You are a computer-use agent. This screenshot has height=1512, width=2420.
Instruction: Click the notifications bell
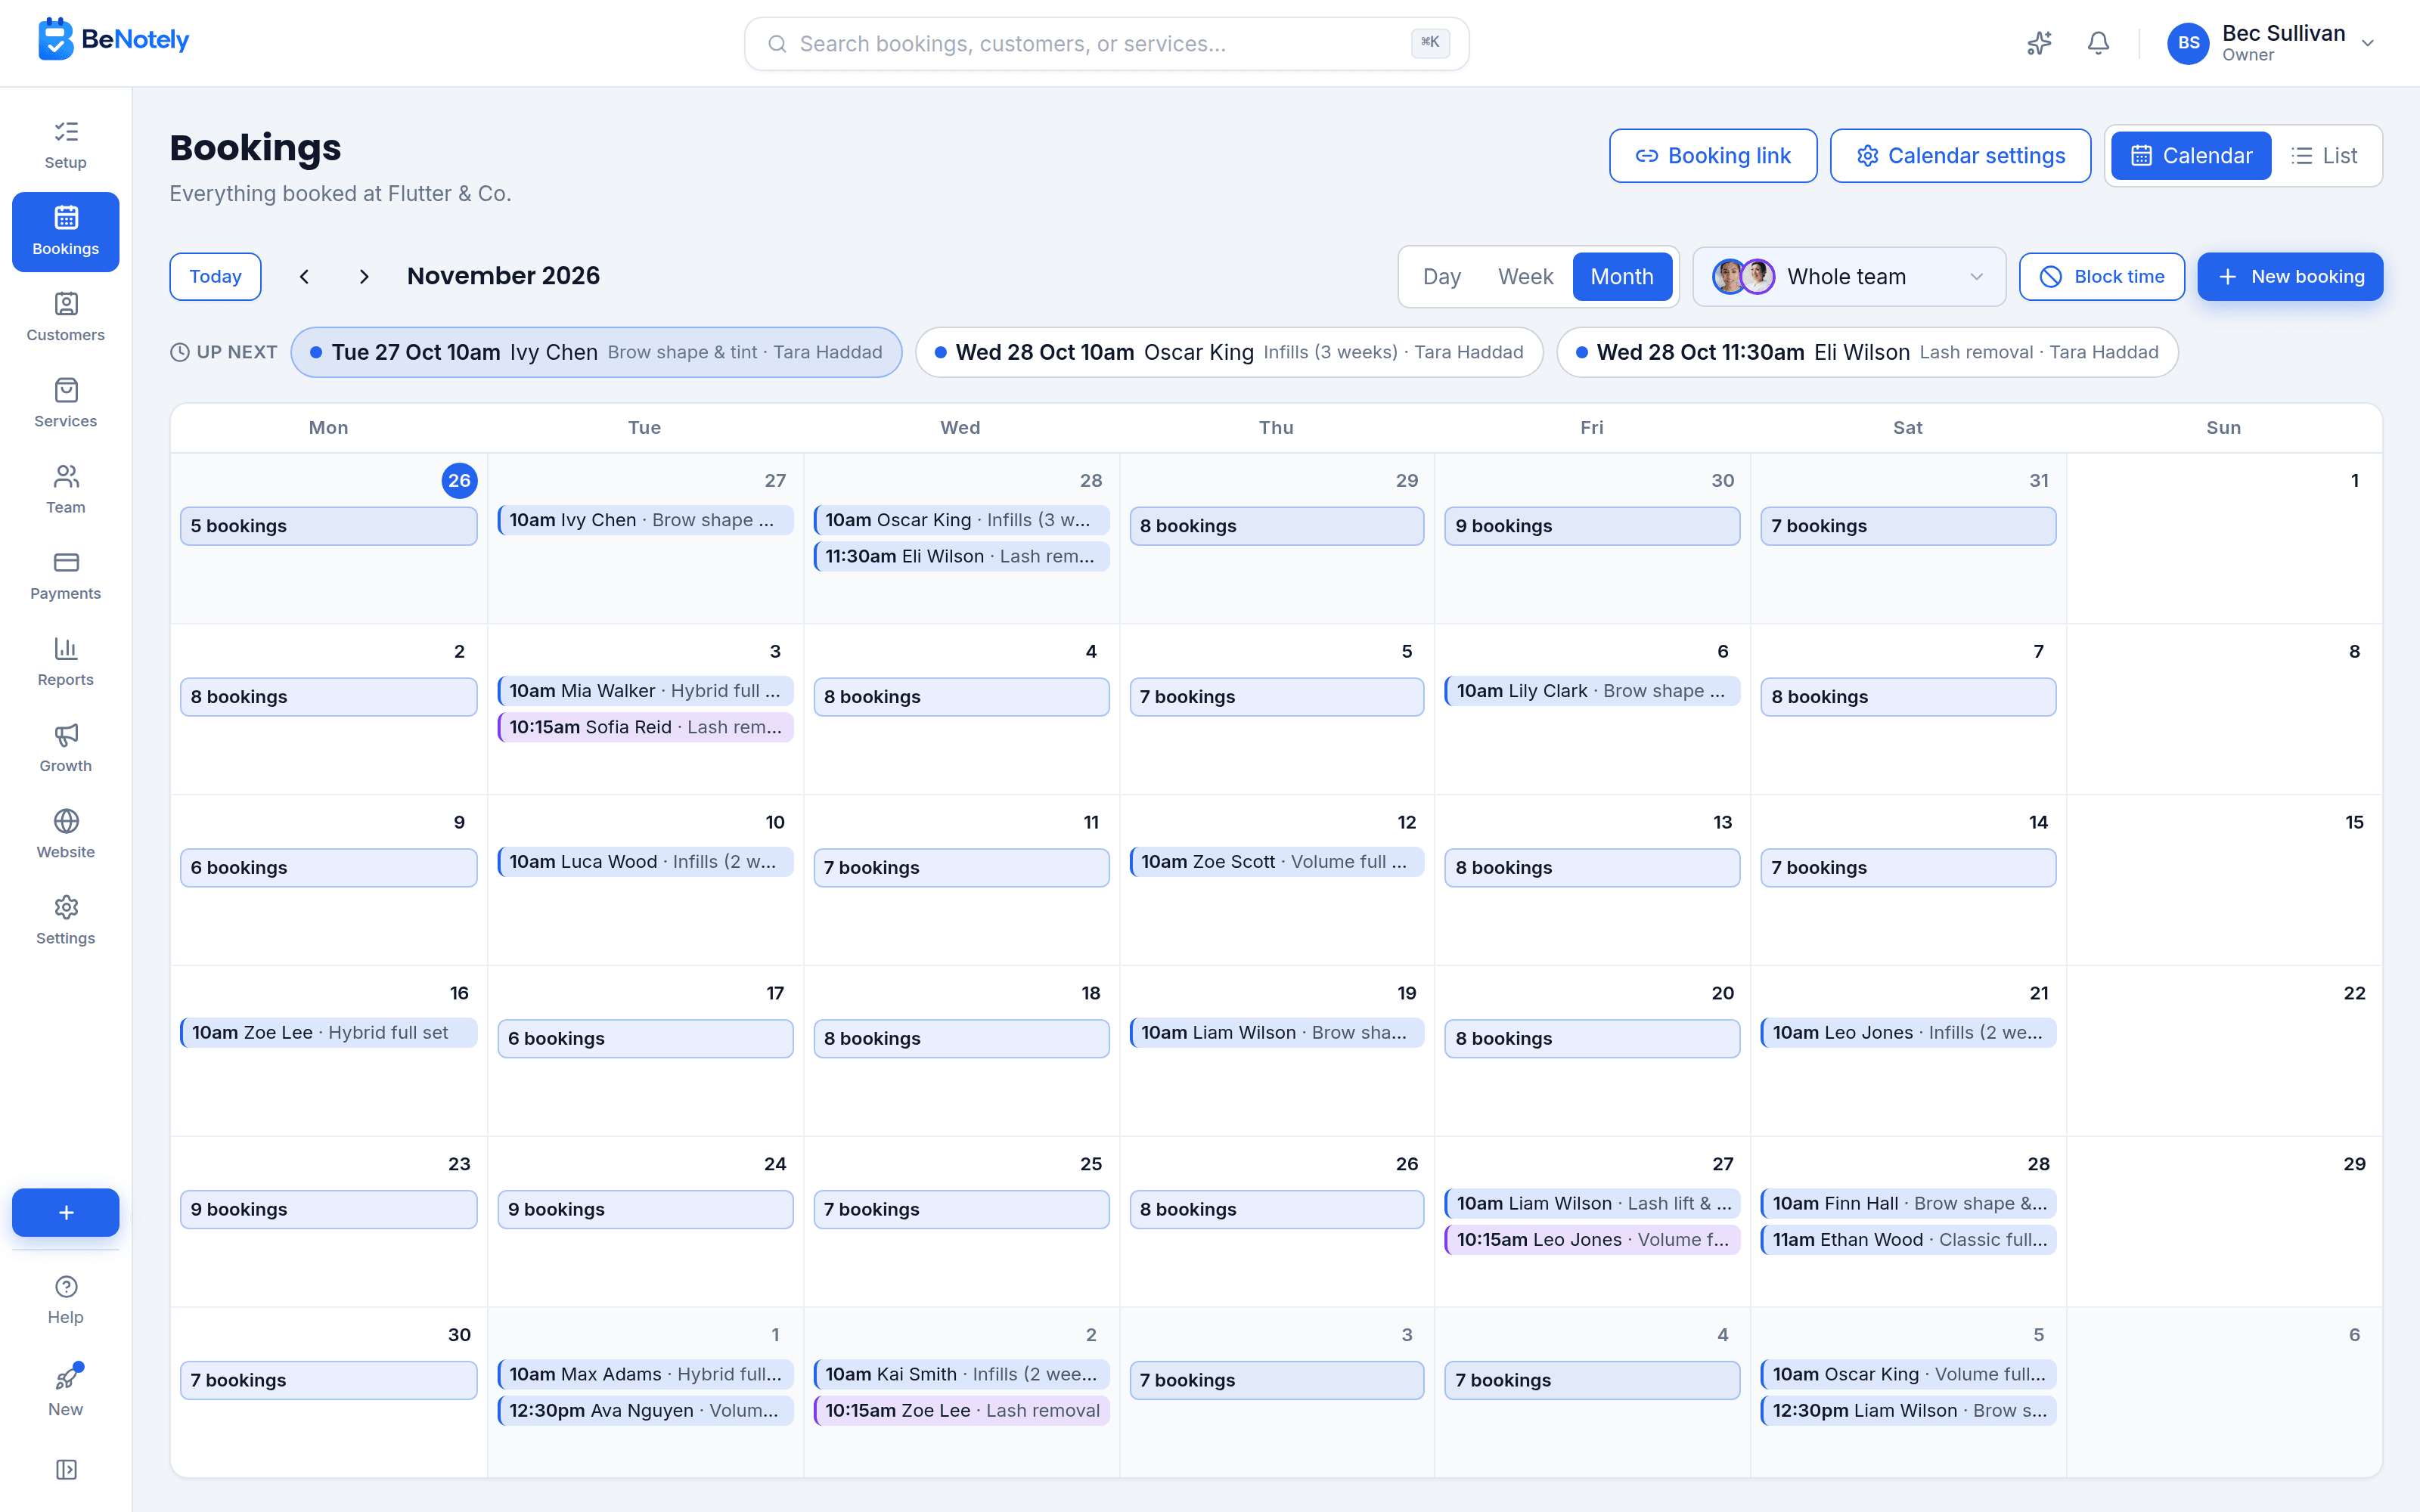pos(2098,43)
